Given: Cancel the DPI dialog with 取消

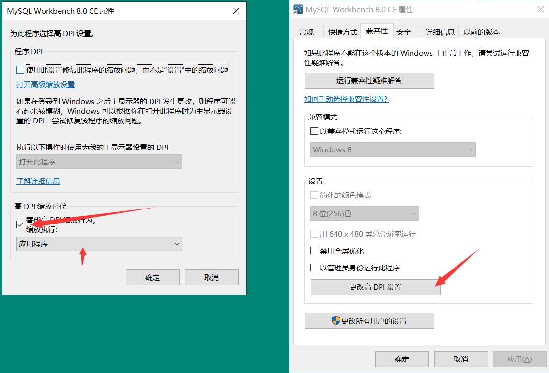Looking at the screenshot, I should point(212,278).
